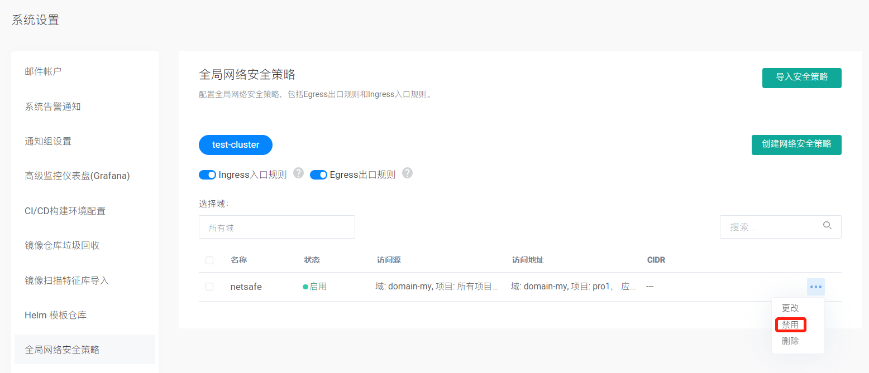Image resolution: width=869 pixels, height=373 pixels.
Task: Select 更改 from the context menu
Action: pos(790,308)
